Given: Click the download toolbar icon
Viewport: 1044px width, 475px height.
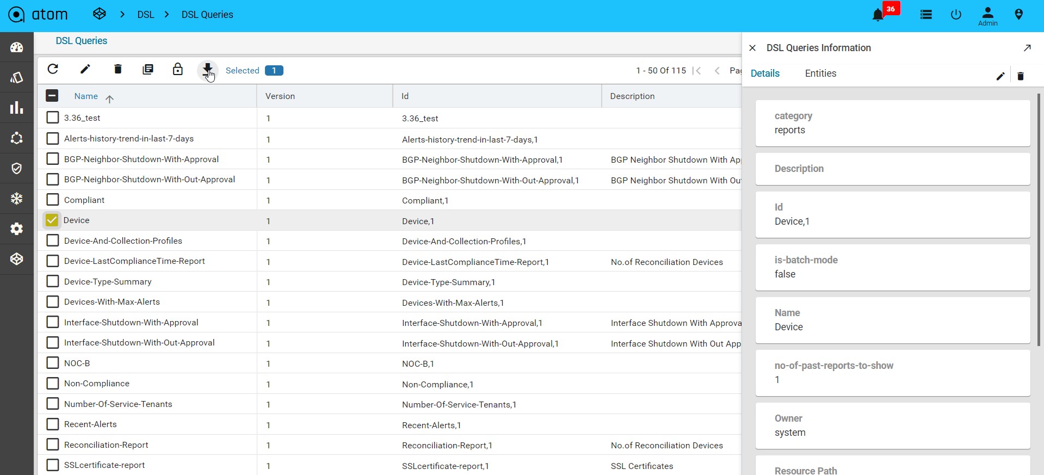Looking at the screenshot, I should [x=207, y=70].
